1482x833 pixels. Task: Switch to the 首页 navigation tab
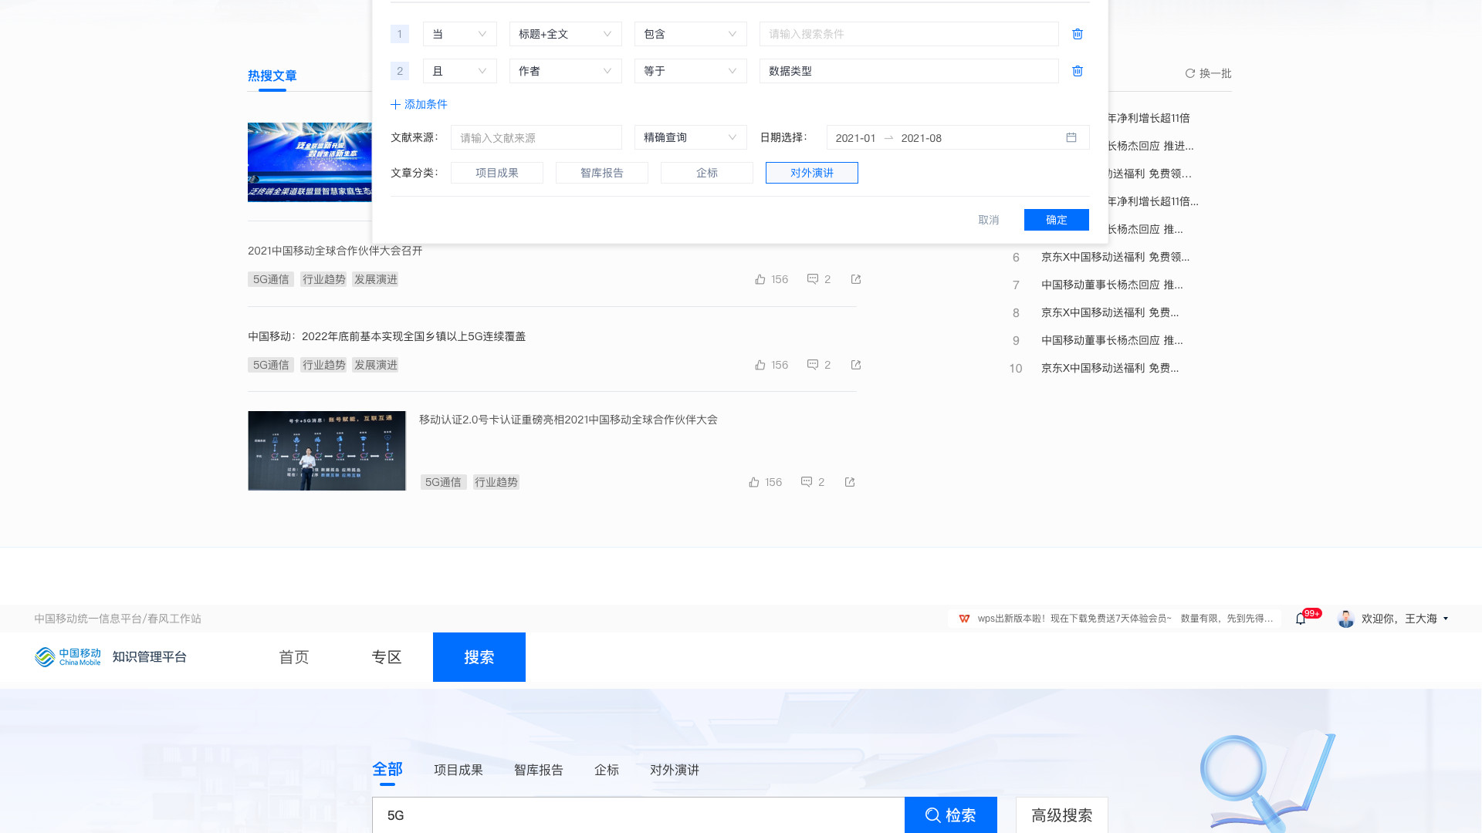tap(293, 656)
